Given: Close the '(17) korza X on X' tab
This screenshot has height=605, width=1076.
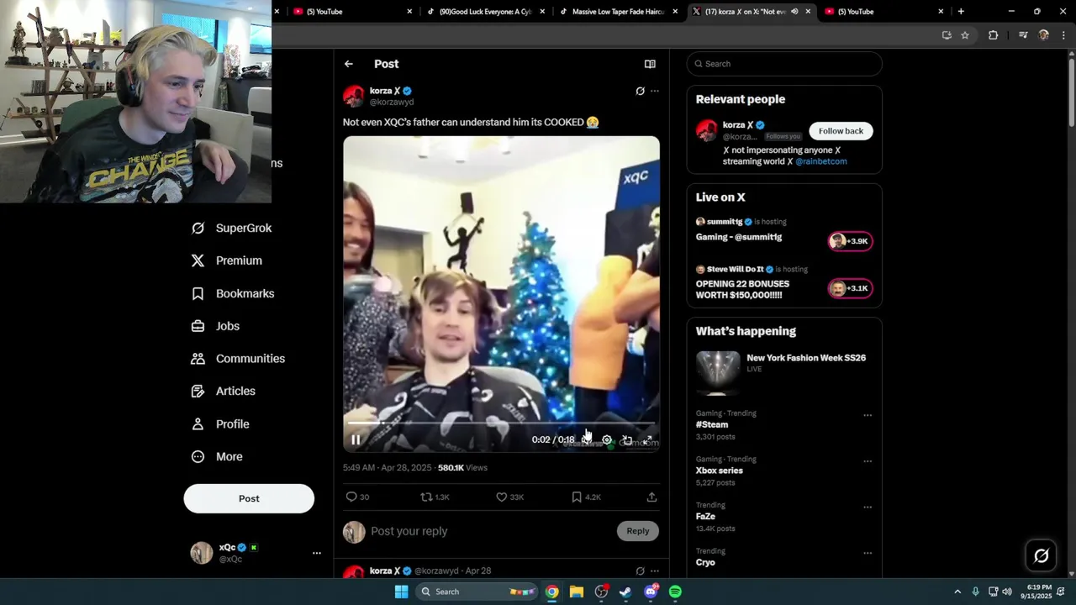Looking at the screenshot, I should click(808, 12).
